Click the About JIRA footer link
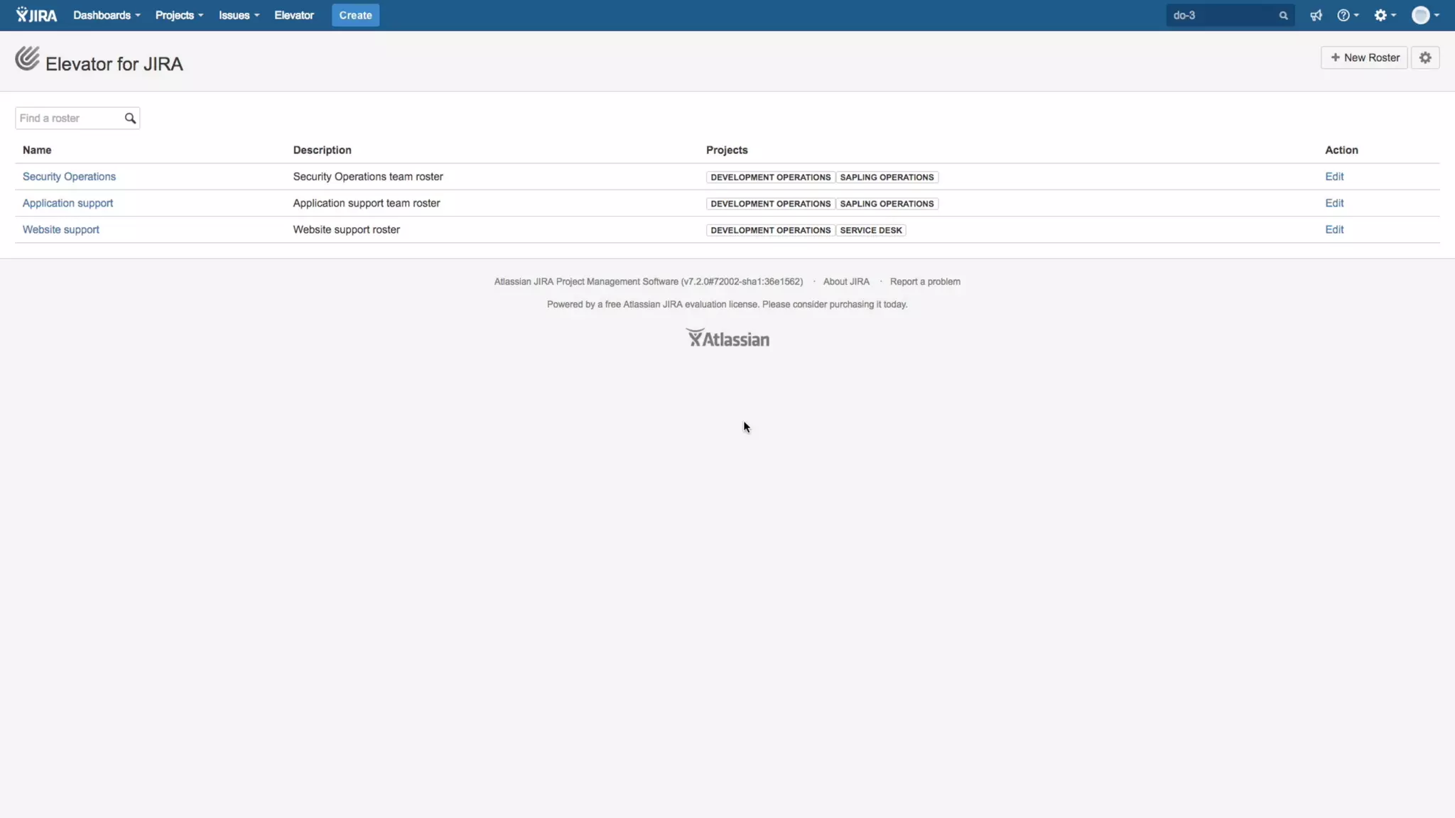The height and width of the screenshot is (818, 1455). tap(846, 282)
